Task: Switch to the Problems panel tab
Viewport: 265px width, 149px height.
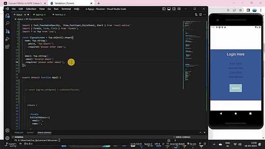Action: pos(19,132)
